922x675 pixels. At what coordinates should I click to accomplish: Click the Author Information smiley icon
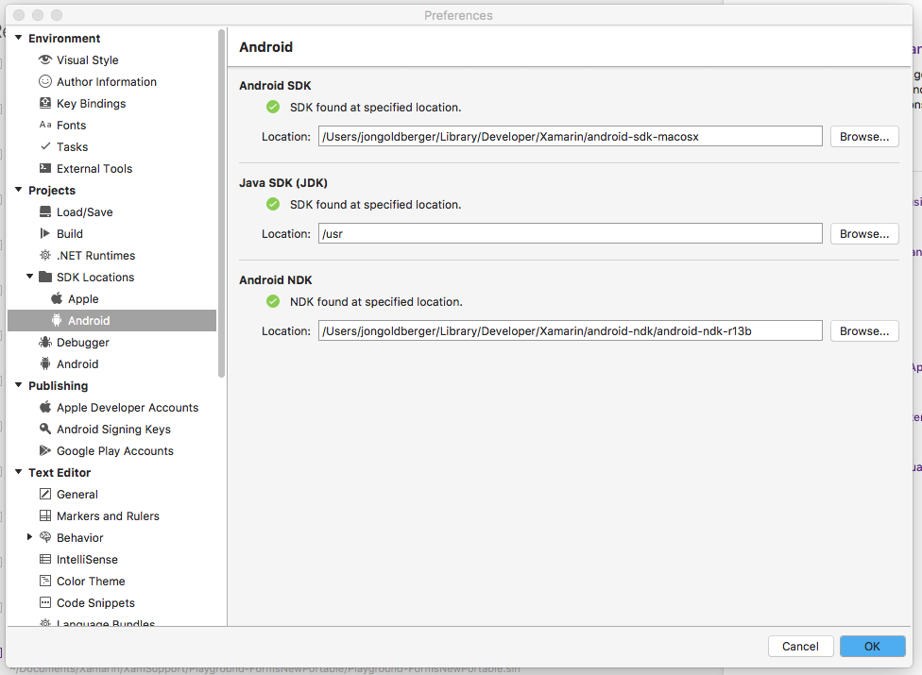(x=45, y=81)
